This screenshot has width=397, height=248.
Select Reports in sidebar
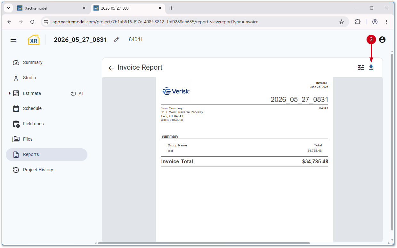pos(46,154)
